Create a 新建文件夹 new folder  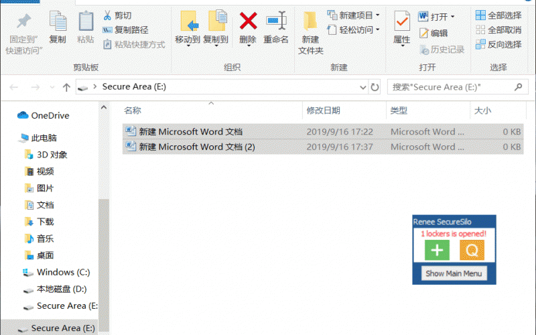tap(310, 32)
